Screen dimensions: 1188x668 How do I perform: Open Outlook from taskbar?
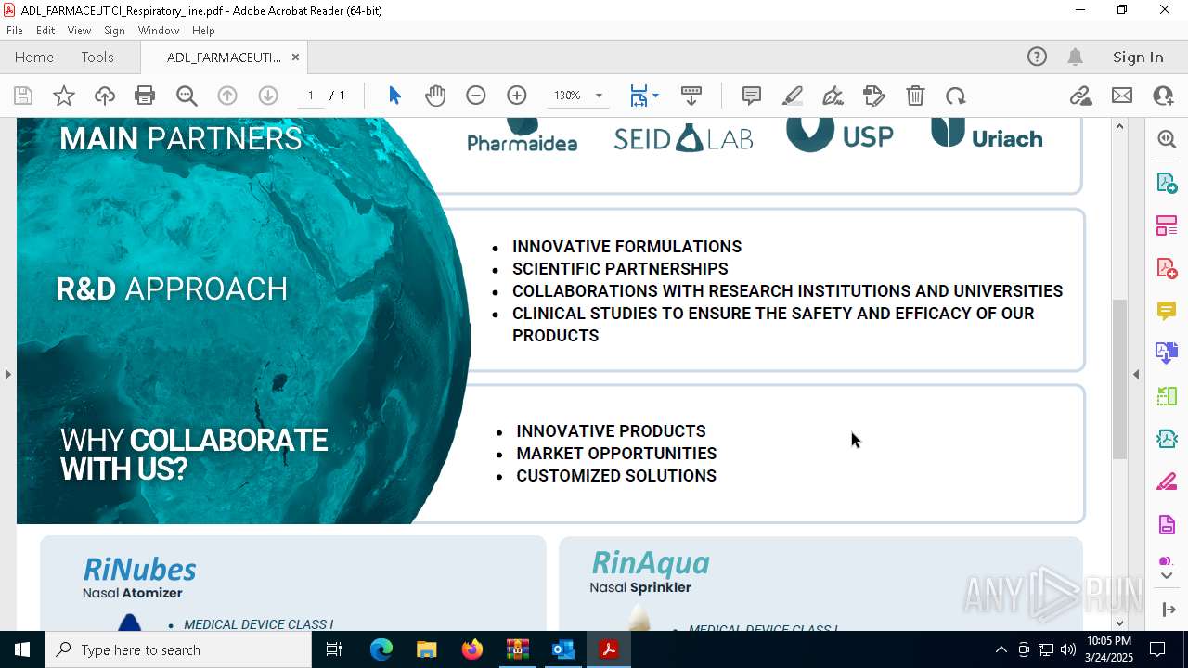[x=563, y=649]
